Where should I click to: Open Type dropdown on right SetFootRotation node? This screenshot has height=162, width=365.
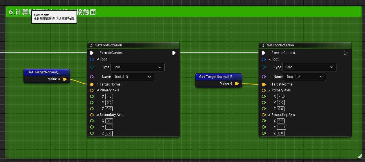(x=309, y=67)
